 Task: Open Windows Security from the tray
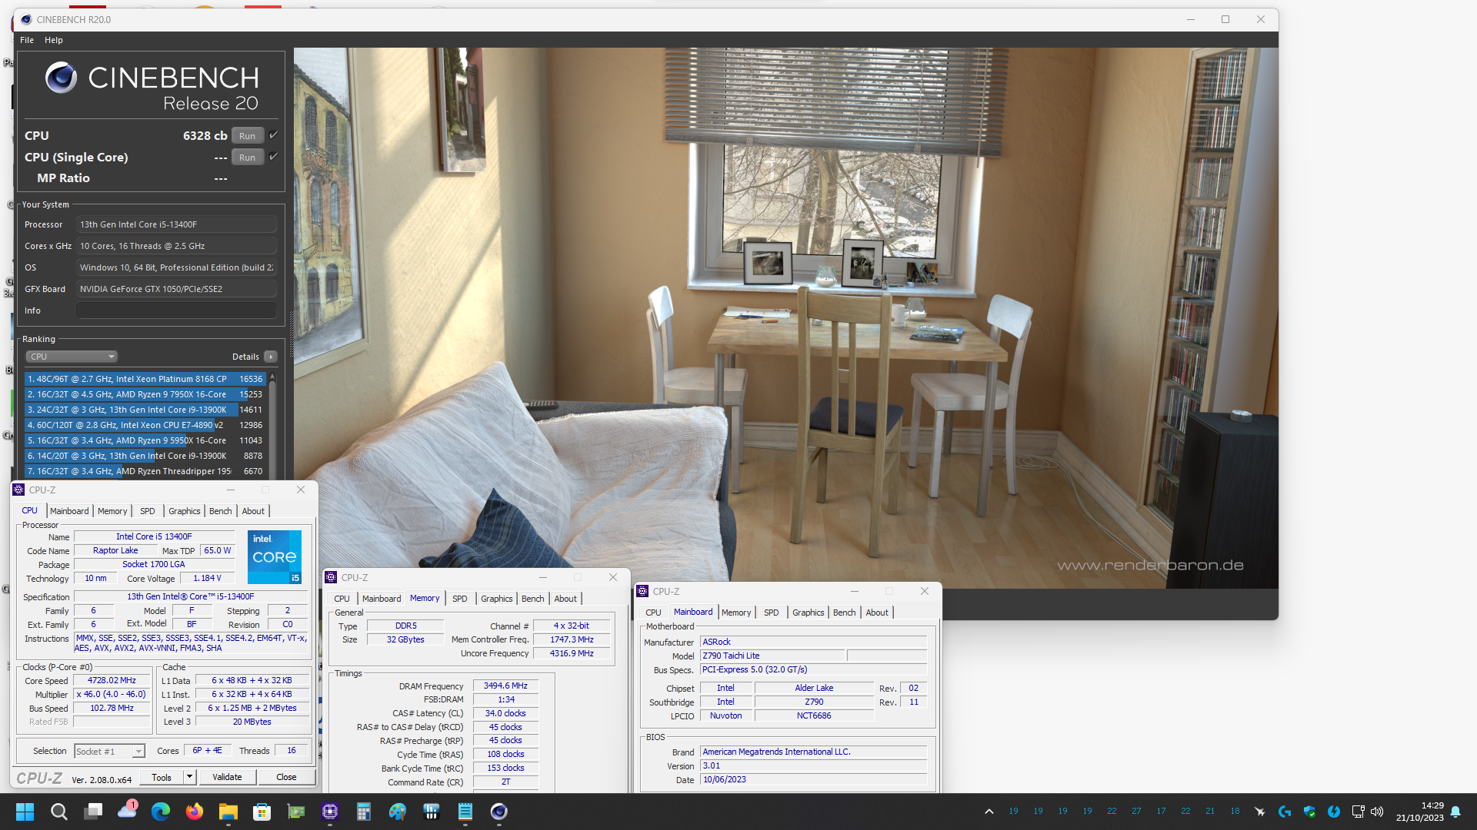click(1309, 812)
